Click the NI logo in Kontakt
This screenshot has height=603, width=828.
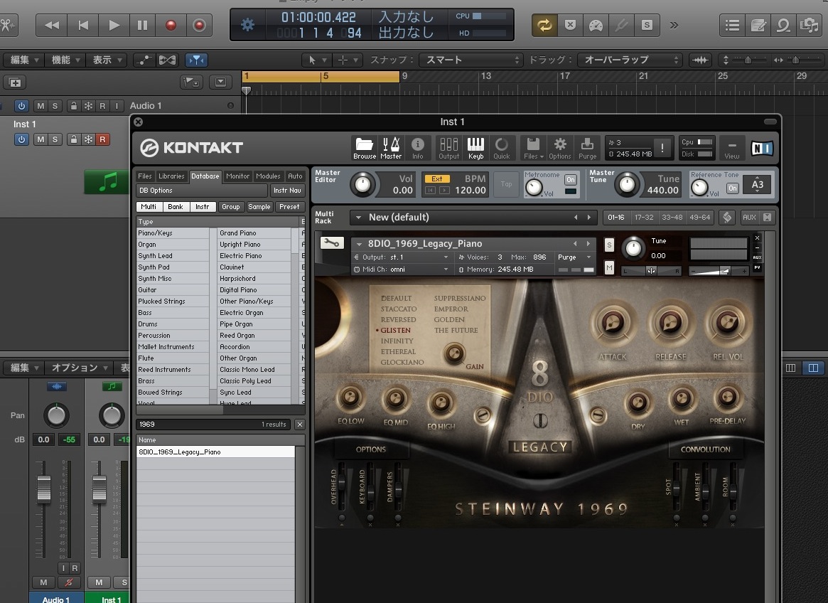[762, 148]
